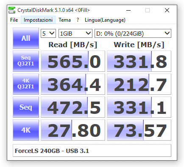Image resolution: width=184 pixels, height=167 pixels.
Task: Maximize the CrystalDiskMark window
Action: coord(148,10)
